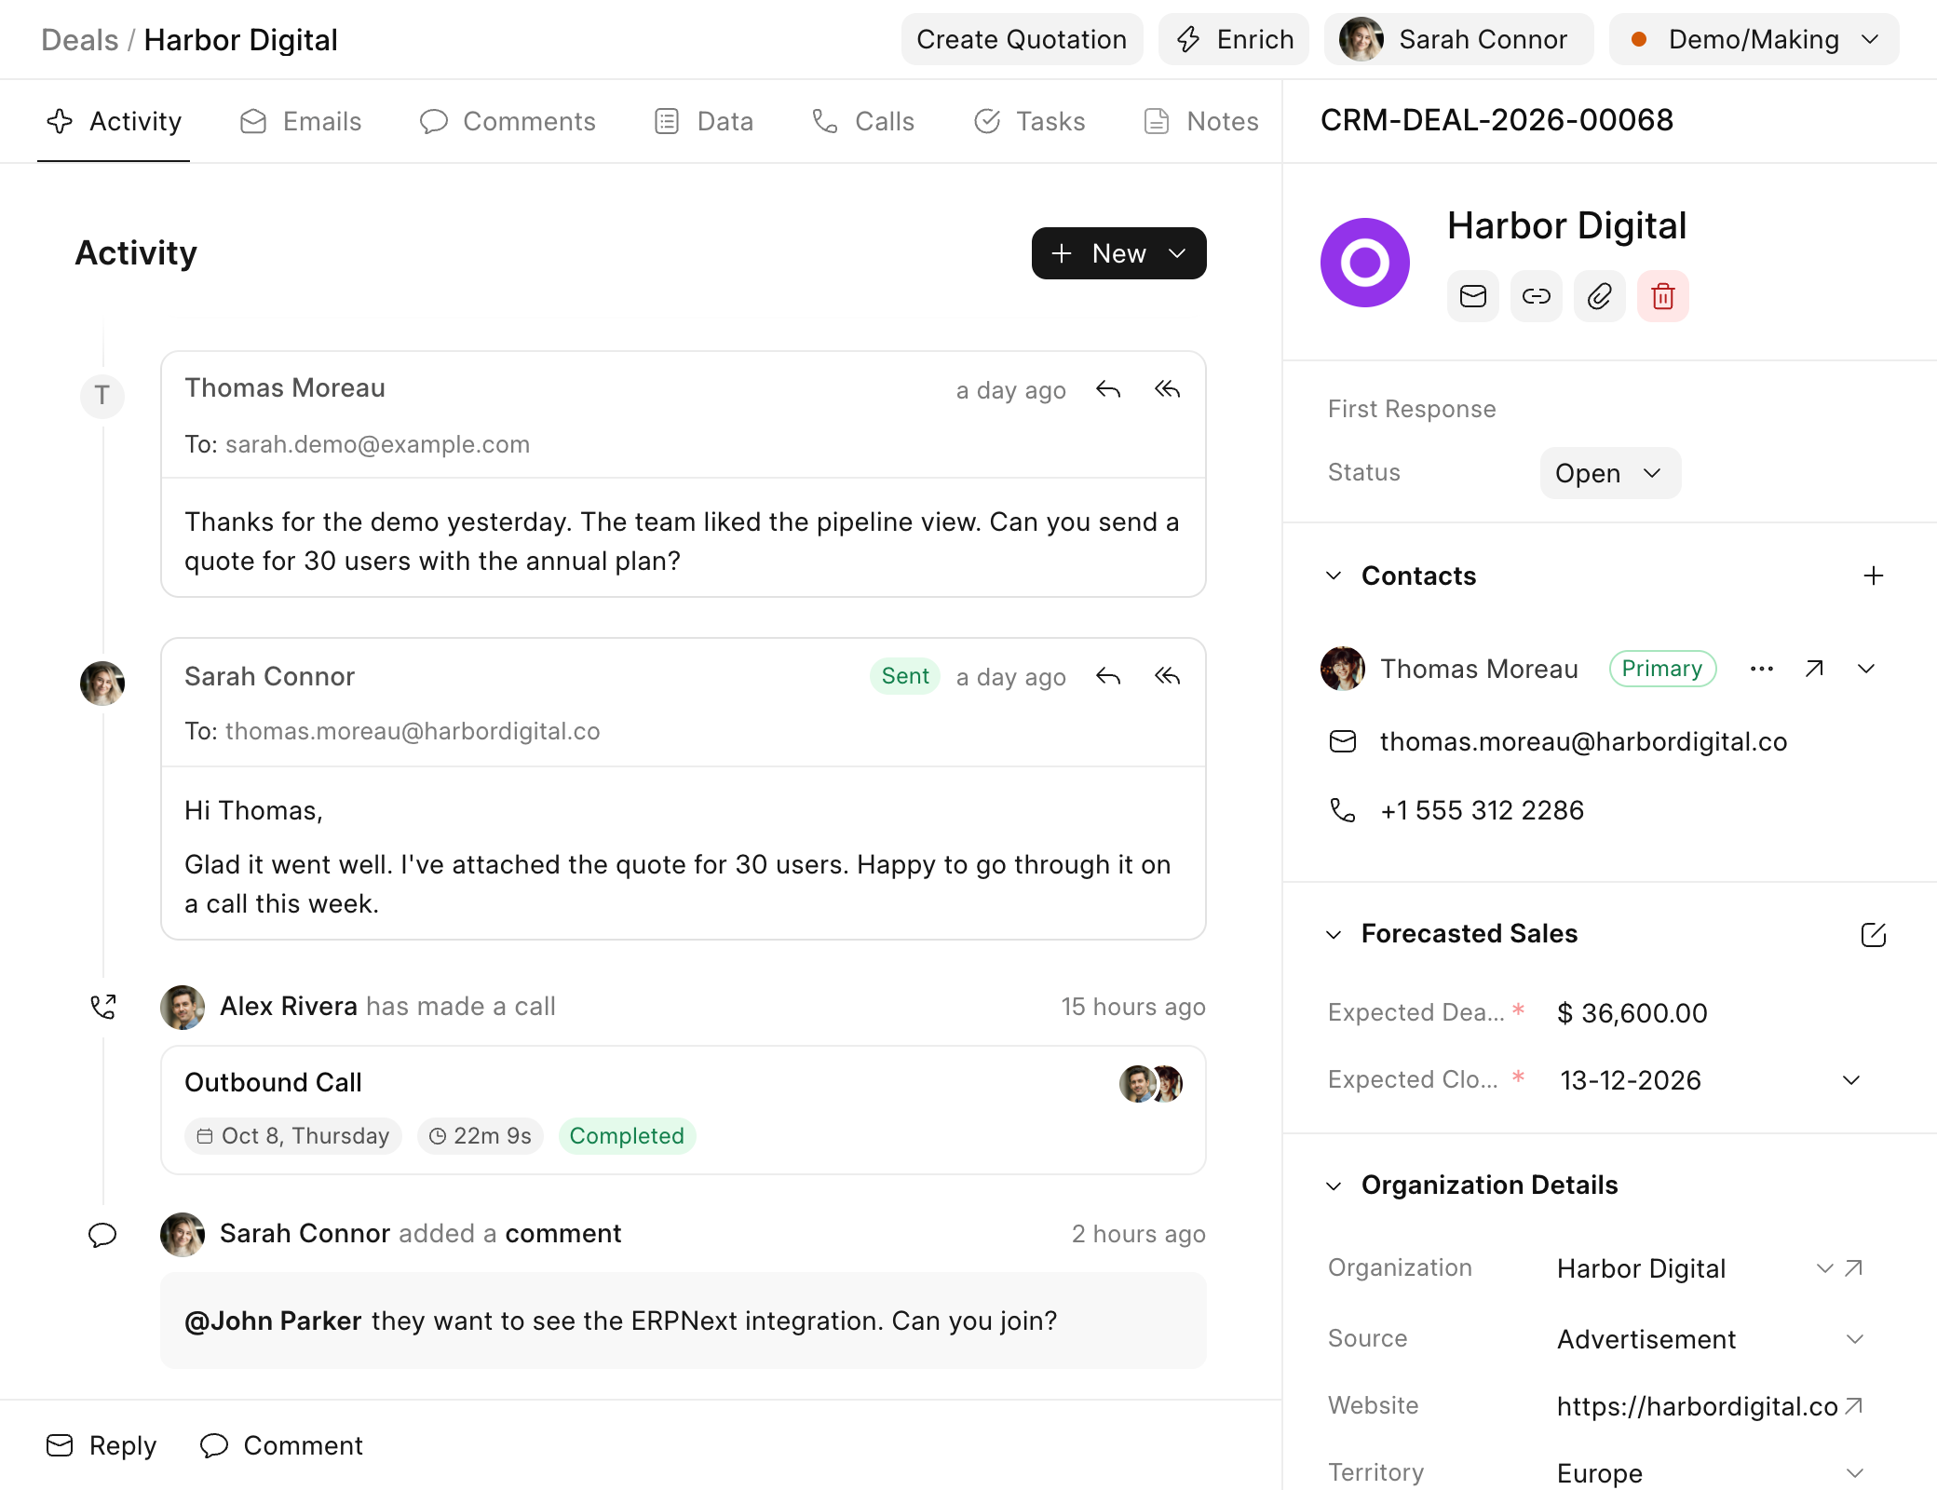The height and width of the screenshot is (1490, 1937).
Task: Click the Enrich button
Action: [x=1234, y=39]
